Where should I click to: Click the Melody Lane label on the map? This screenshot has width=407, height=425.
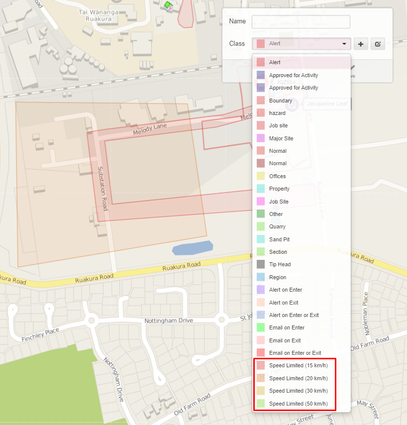[x=150, y=129]
